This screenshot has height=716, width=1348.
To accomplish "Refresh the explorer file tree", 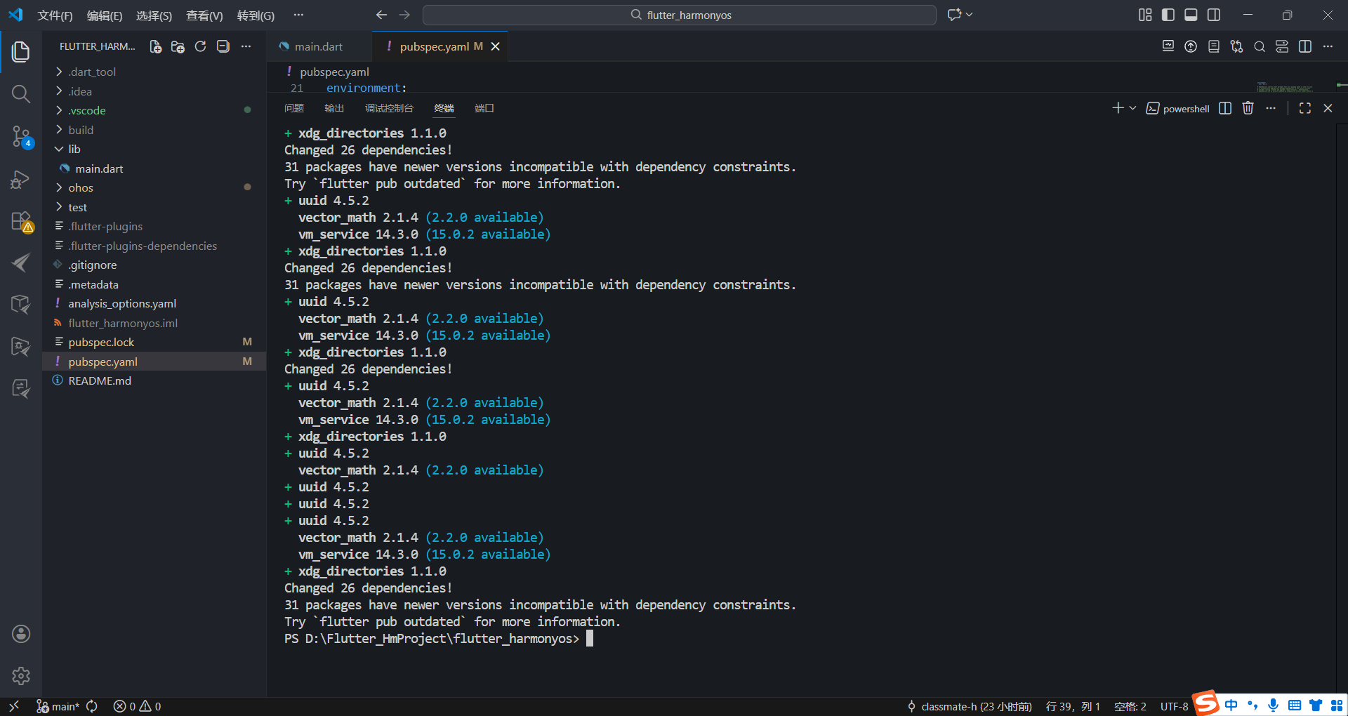I will [200, 46].
